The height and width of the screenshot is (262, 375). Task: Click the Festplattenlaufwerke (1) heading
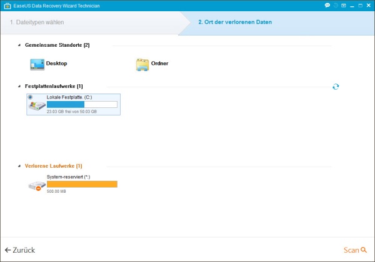click(x=54, y=86)
